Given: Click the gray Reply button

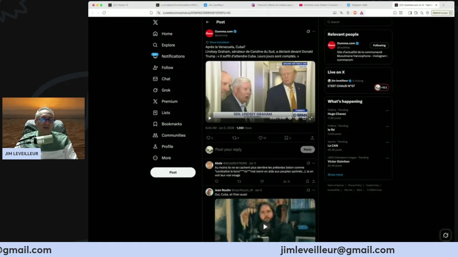Looking at the screenshot, I should click(x=307, y=150).
